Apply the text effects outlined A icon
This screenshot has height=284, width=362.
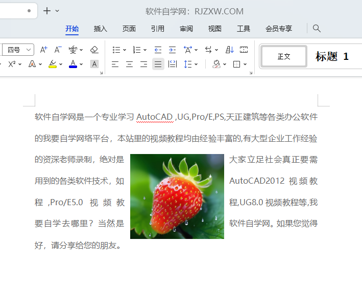click(x=32, y=64)
